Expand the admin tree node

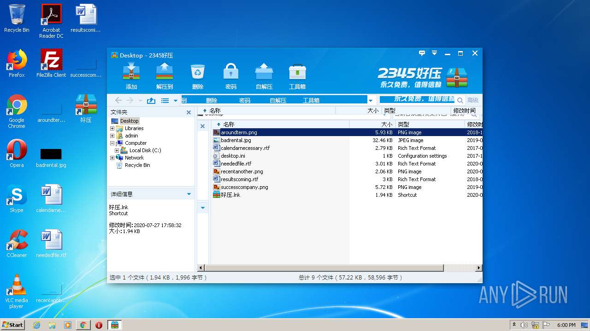[112, 136]
